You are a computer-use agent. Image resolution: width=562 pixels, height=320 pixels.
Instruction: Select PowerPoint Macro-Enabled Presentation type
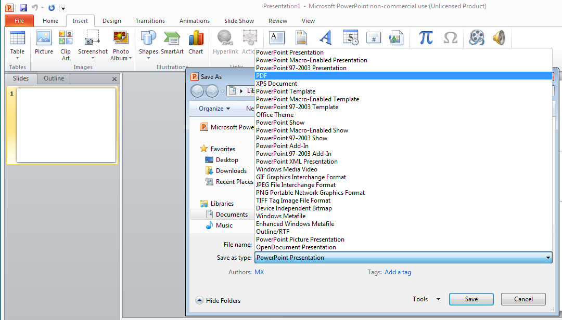point(404,60)
